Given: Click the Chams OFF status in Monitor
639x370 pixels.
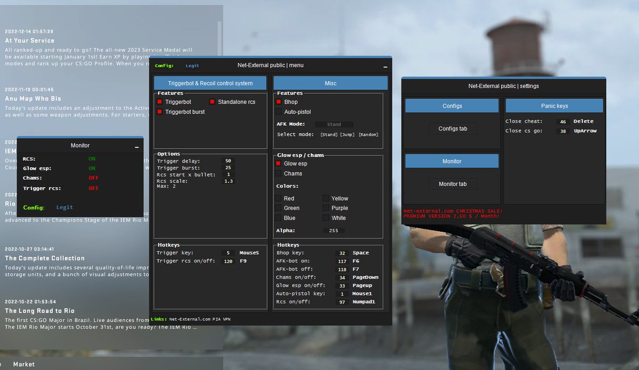Looking at the screenshot, I should click(94, 178).
